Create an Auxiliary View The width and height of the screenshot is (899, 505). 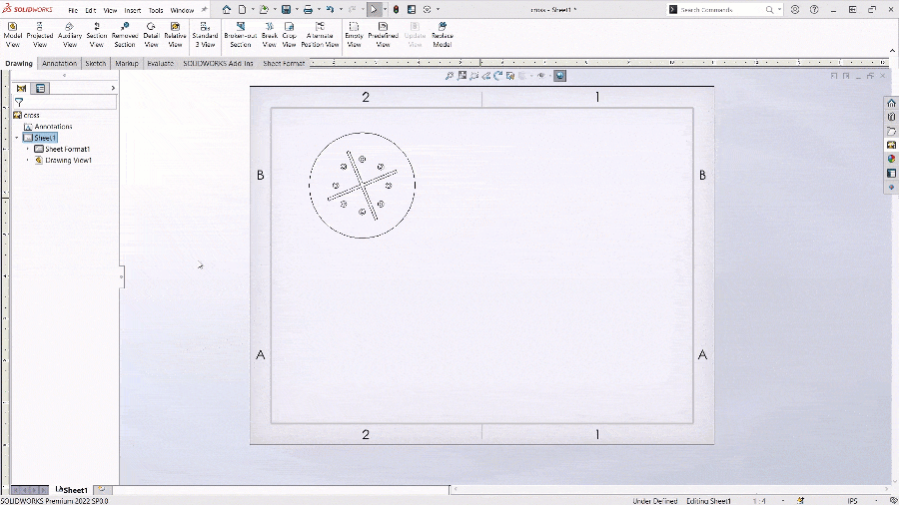click(69, 35)
